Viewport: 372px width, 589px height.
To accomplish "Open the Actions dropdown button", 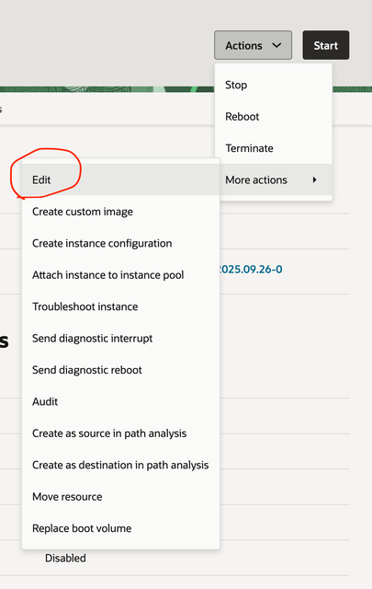I will (253, 45).
